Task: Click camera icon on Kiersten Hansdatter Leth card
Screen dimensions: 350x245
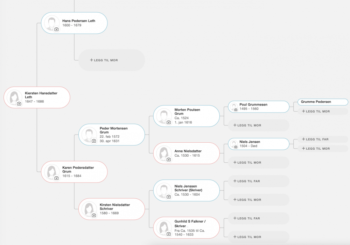Action: 19,104
